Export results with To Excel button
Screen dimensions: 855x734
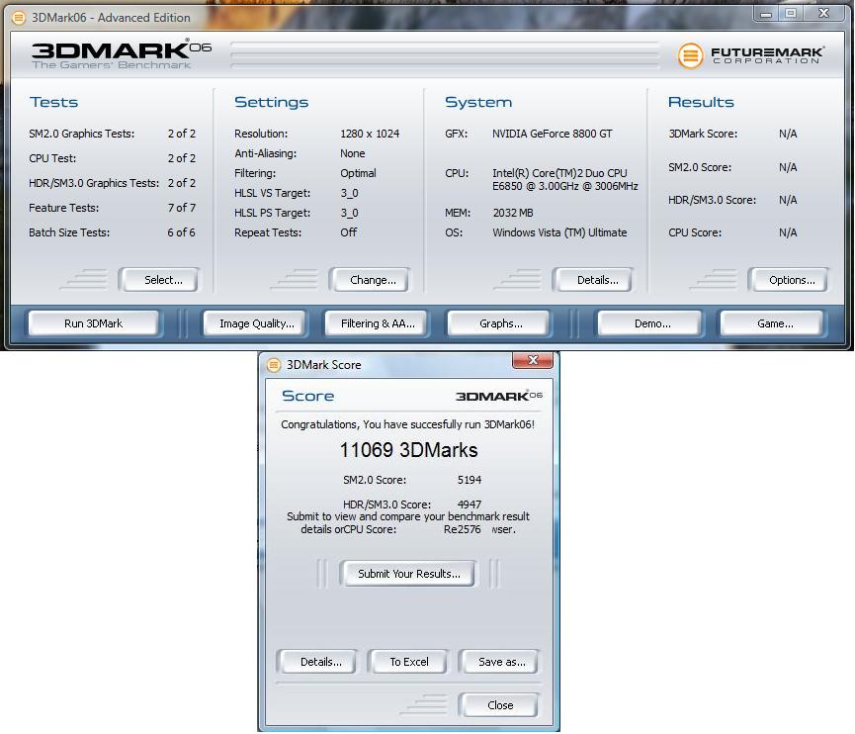point(409,662)
